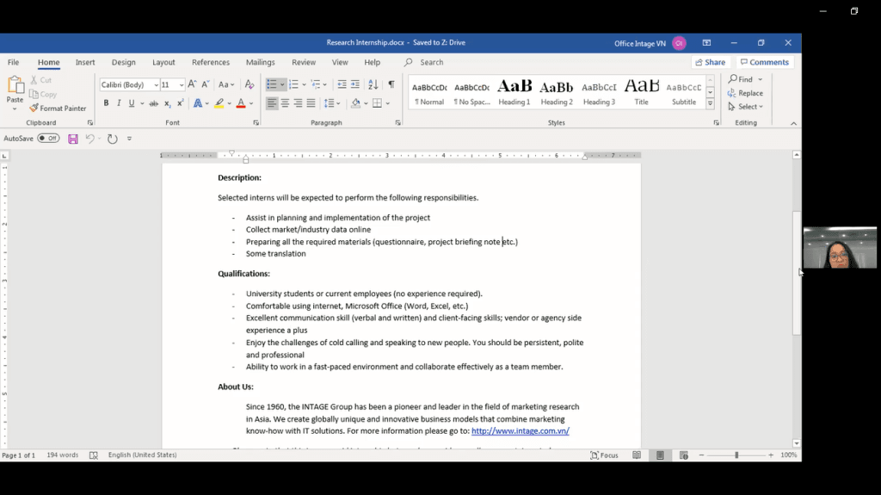Toggle Bold formatting
Image resolution: width=881 pixels, height=495 pixels.
coord(106,103)
